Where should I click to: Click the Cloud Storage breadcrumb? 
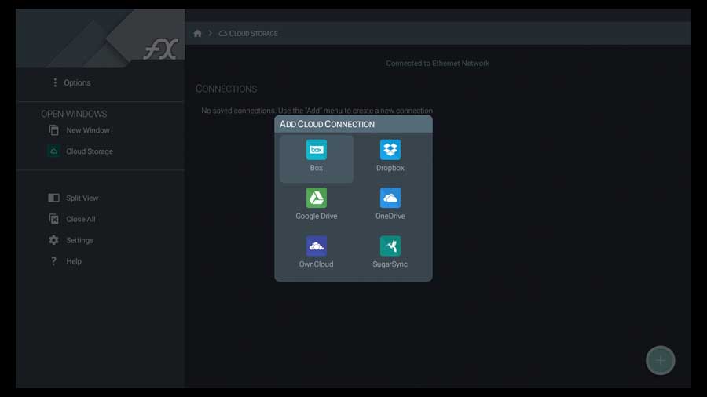pos(248,34)
